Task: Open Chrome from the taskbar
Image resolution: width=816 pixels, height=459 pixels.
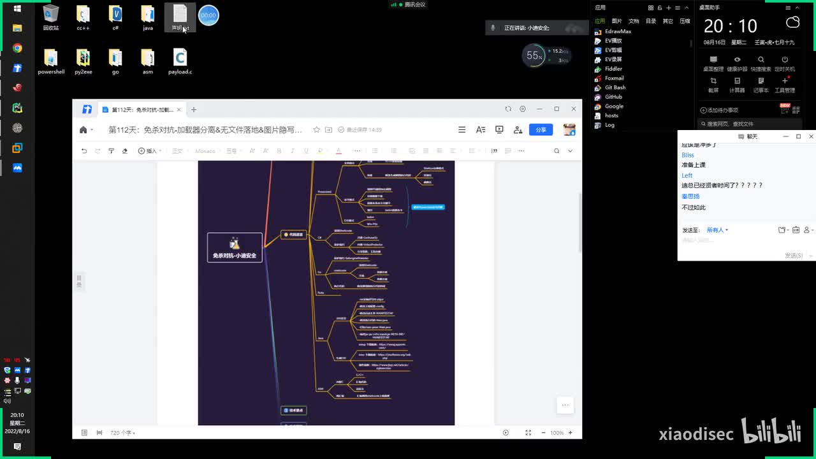Action: 17,48
